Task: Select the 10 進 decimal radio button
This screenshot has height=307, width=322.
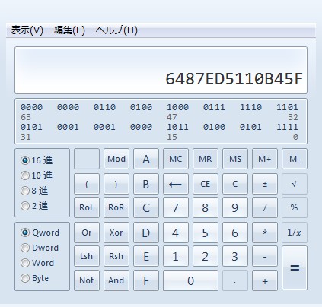Action: [x=25, y=176]
